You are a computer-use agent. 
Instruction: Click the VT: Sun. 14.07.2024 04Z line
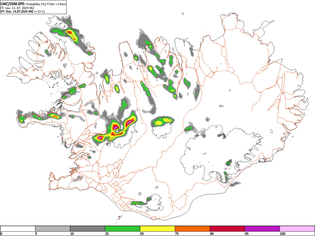[x=22, y=11]
